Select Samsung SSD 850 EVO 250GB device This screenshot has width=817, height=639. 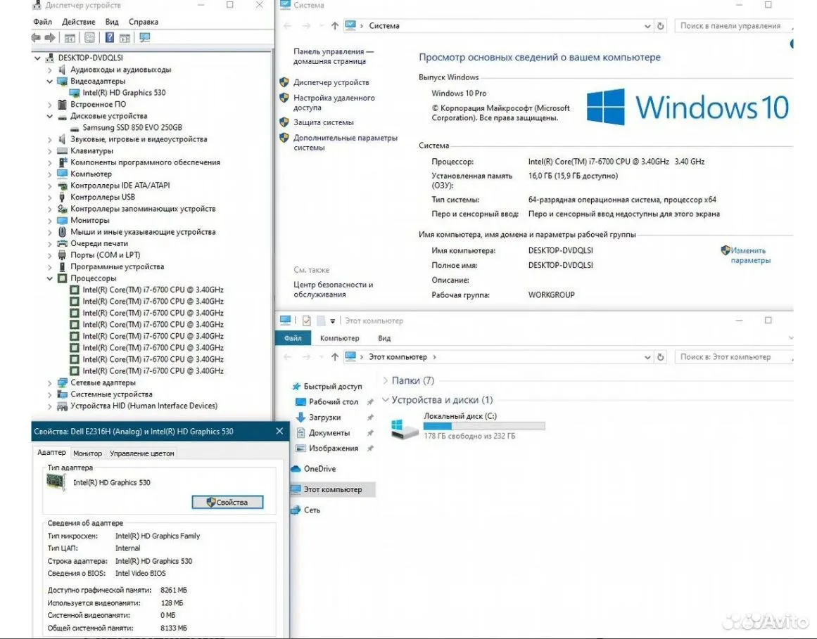132,127
